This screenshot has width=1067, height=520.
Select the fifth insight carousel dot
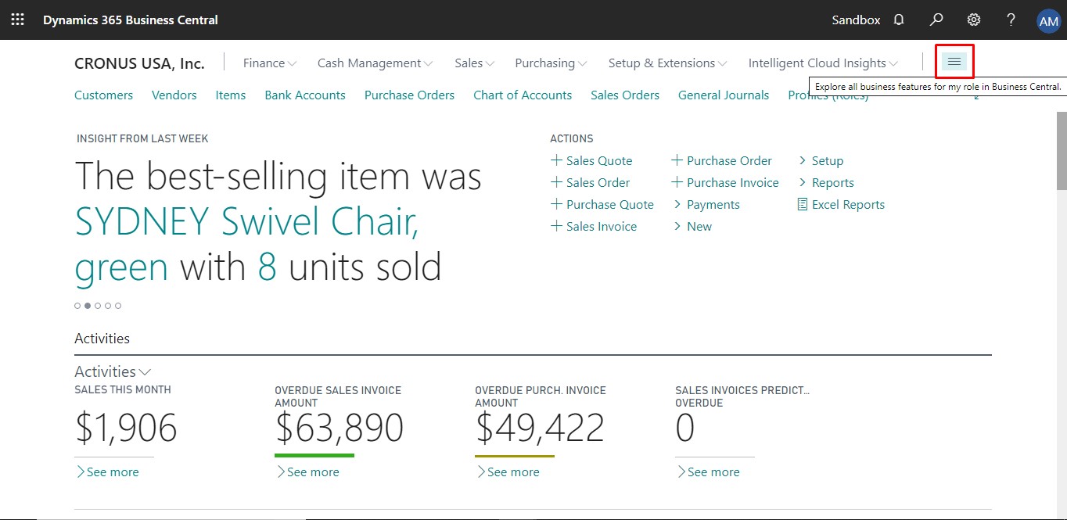[118, 306]
